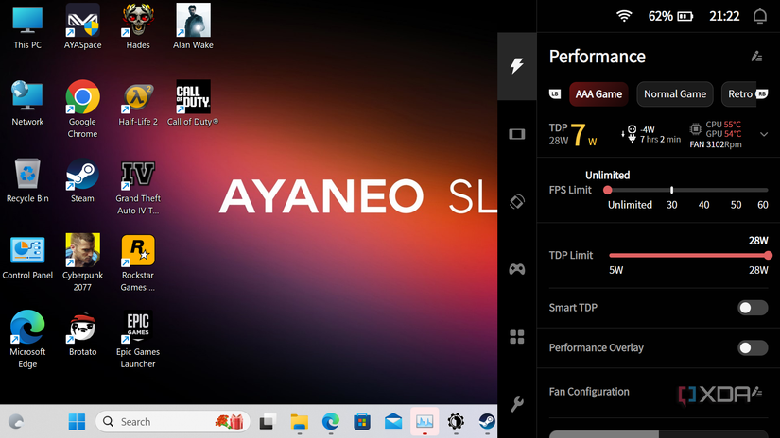The height and width of the screenshot is (438, 780).
Task: Select the Normal Game profile tab
Action: pyautogui.click(x=675, y=94)
